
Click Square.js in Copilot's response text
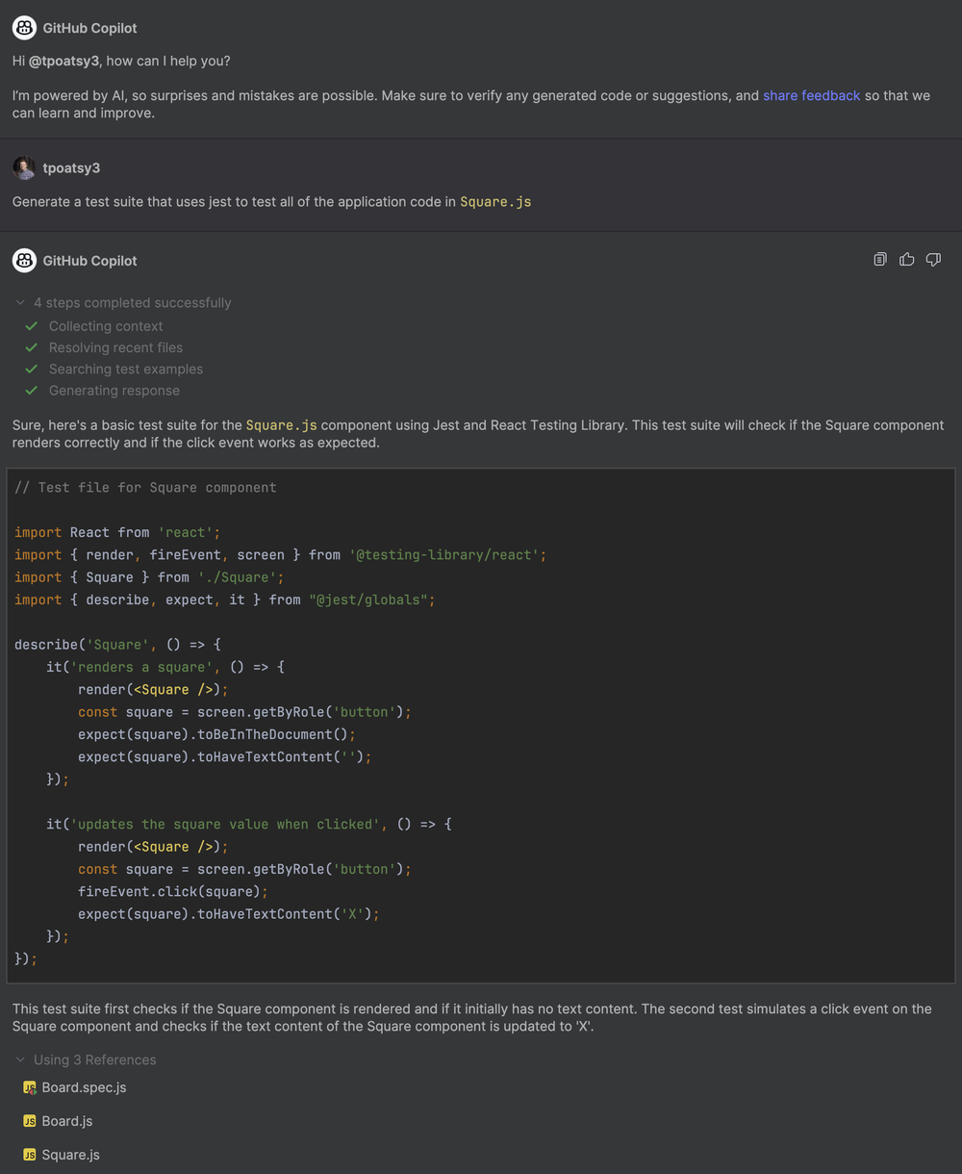point(281,425)
